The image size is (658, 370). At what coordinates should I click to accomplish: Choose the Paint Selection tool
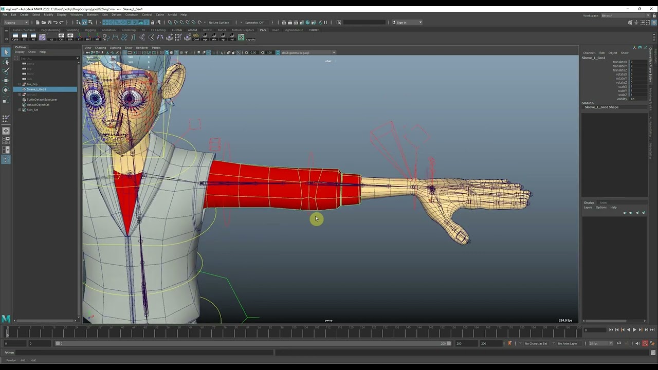[6, 71]
